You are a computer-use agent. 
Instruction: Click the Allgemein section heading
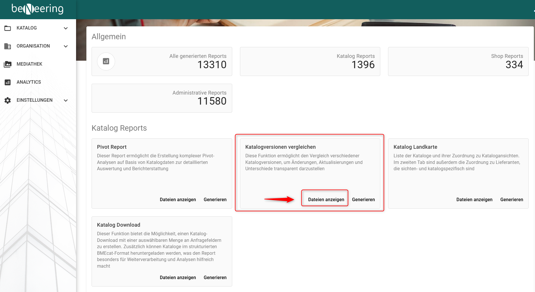coord(109,37)
